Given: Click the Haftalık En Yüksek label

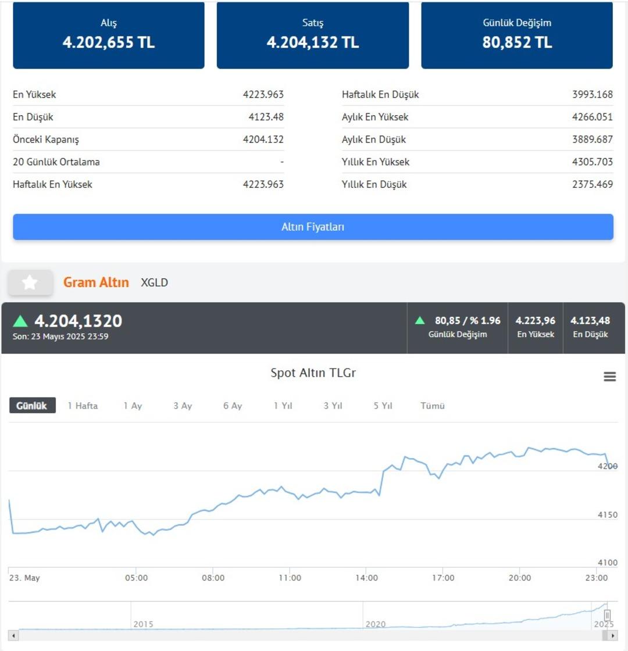Looking at the screenshot, I should (x=52, y=184).
